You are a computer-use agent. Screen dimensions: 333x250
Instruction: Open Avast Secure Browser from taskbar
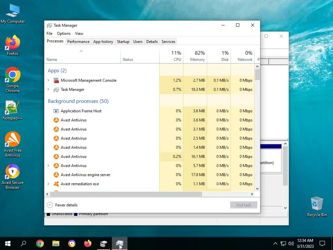point(72,243)
